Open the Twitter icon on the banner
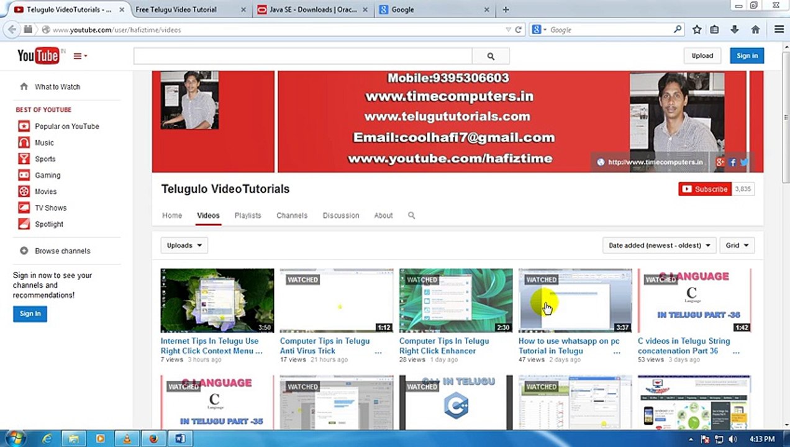The image size is (790, 447). [x=744, y=162]
